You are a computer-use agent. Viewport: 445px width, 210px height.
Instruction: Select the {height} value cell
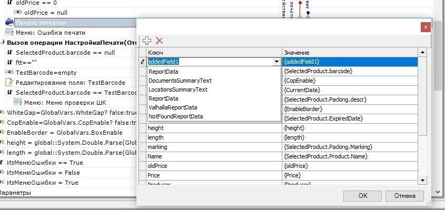[x=350, y=128]
